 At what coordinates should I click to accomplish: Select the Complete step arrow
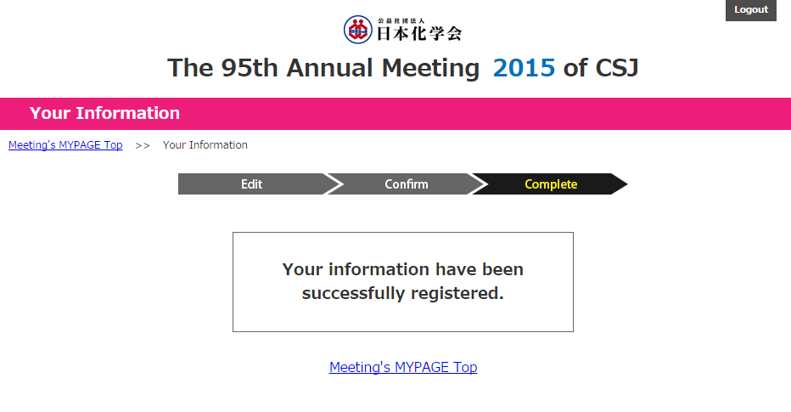pyautogui.click(x=550, y=183)
